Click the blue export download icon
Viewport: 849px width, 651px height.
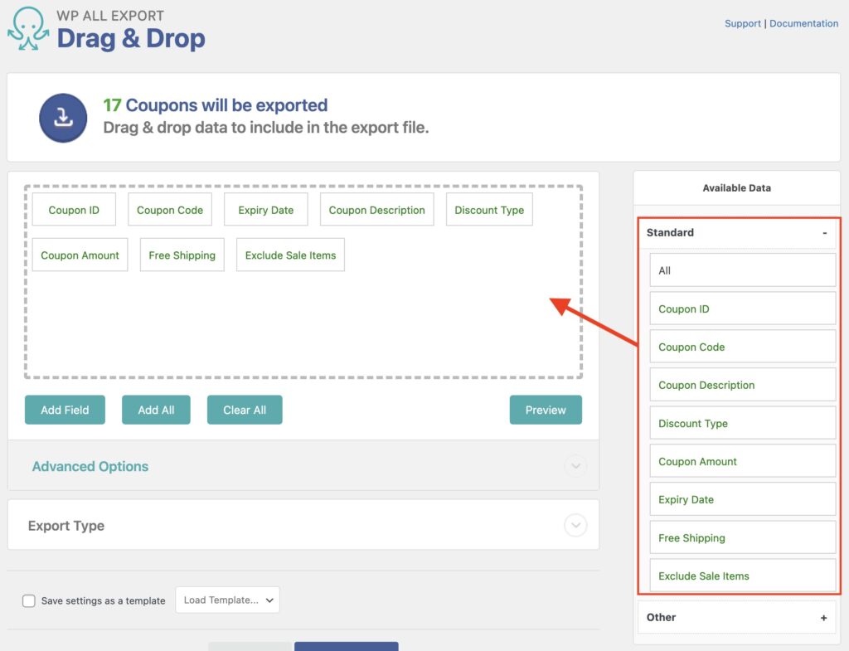tap(63, 117)
